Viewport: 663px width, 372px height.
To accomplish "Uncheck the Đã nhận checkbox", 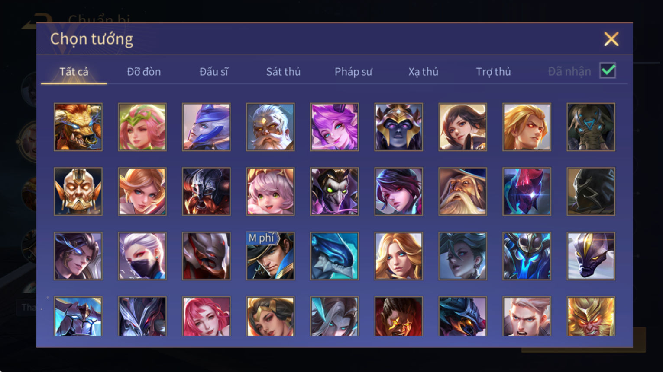I will 608,70.
